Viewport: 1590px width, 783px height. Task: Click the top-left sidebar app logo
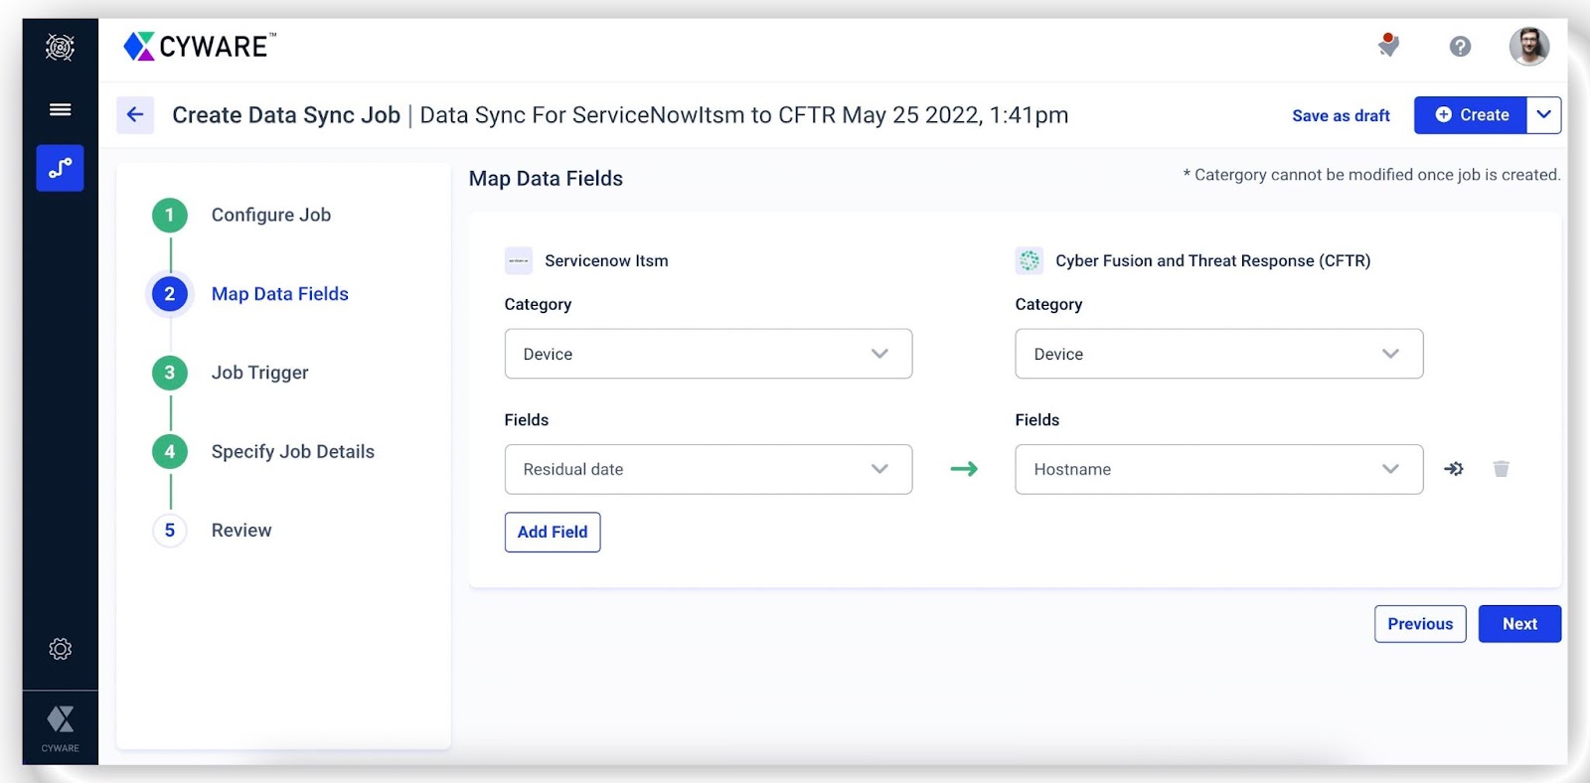coord(60,47)
